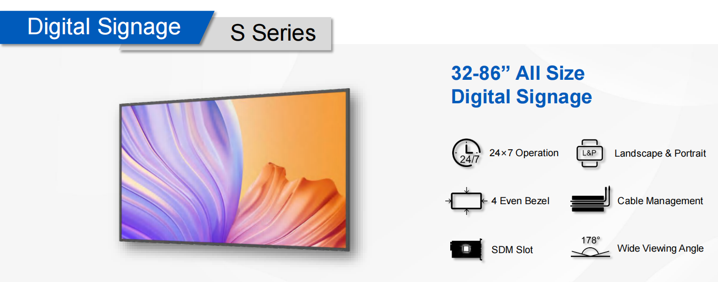
Task: Click the 178° text above arc
Action: pyautogui.click(x=590, y=240)
